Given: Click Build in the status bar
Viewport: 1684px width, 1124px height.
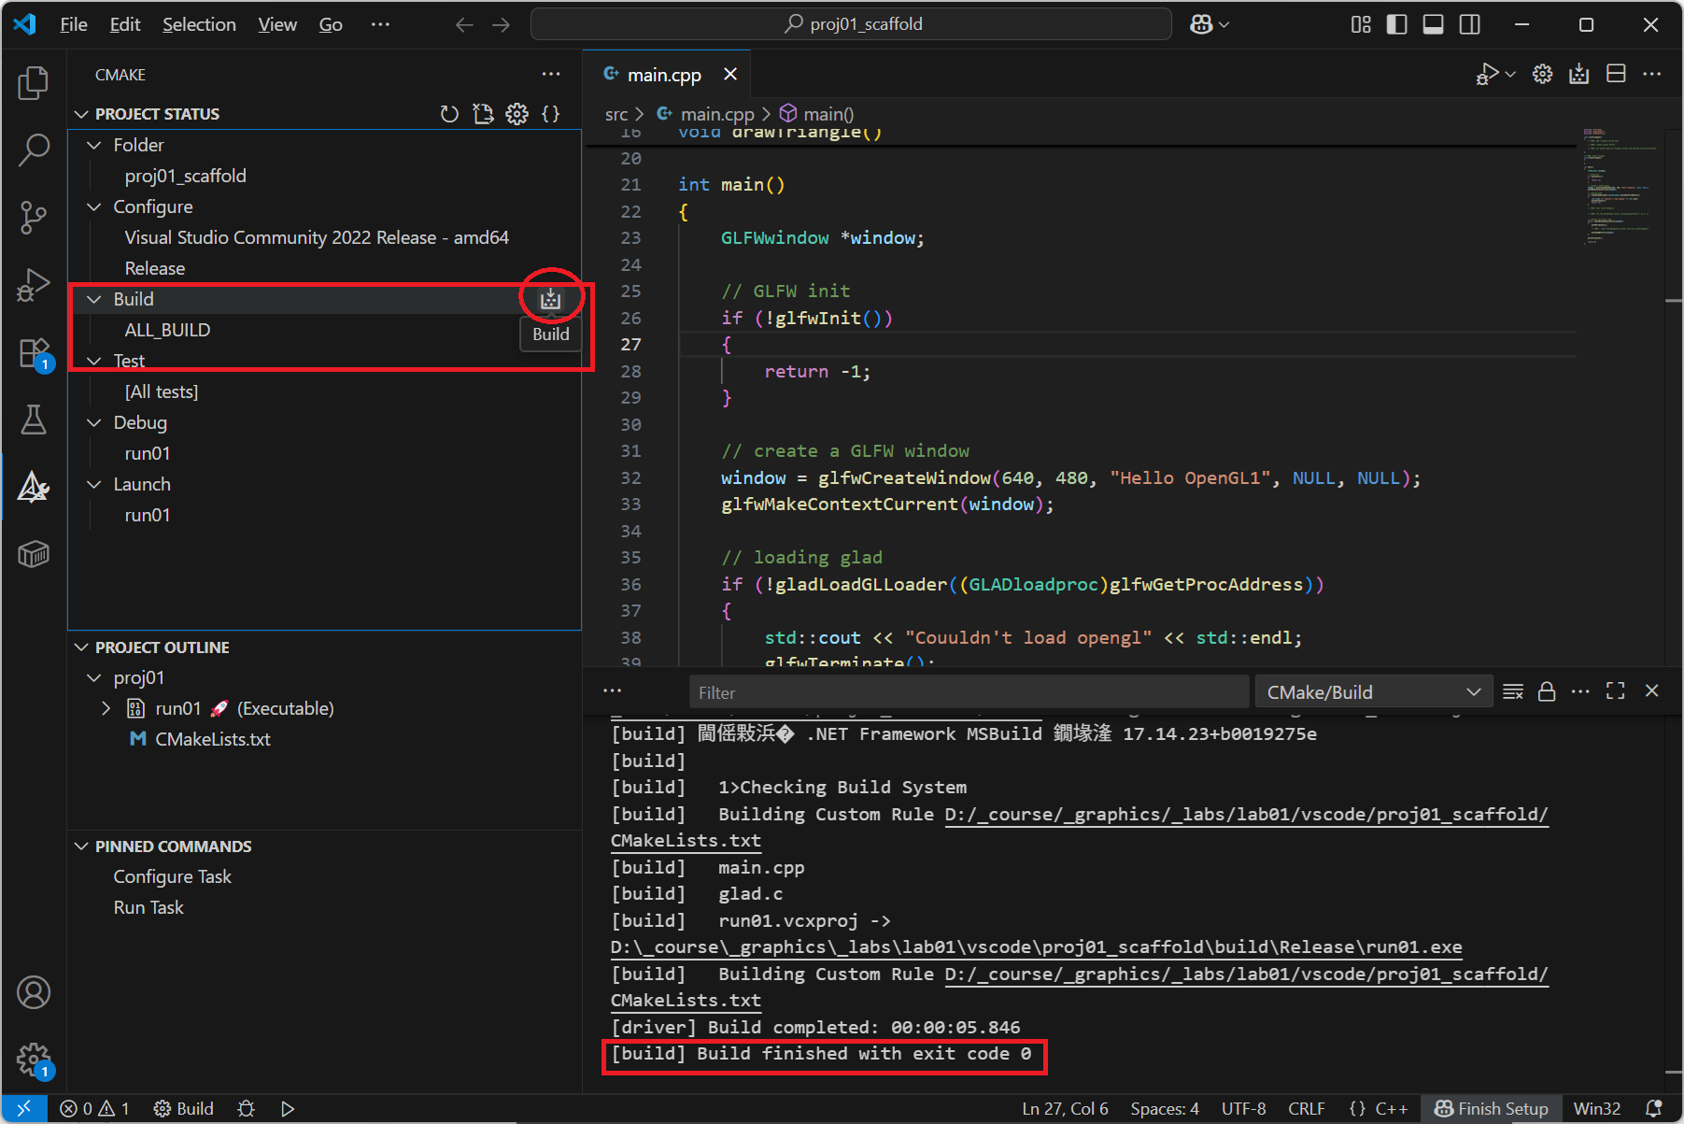Looking at the screenshot, I should (x=185, y=1108).
